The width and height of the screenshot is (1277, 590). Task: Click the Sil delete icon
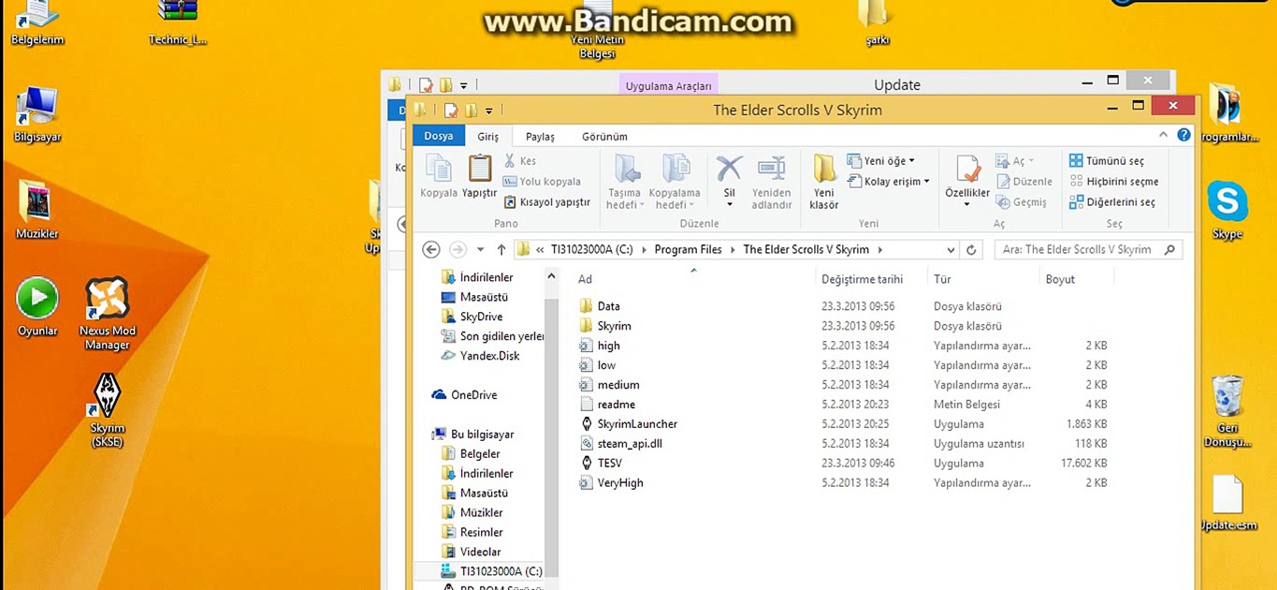coord(729,169)
